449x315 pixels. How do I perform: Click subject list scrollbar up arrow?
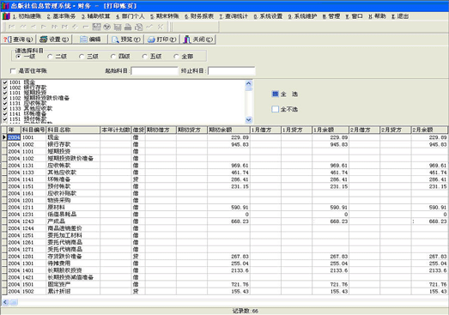tap(249, 83)
